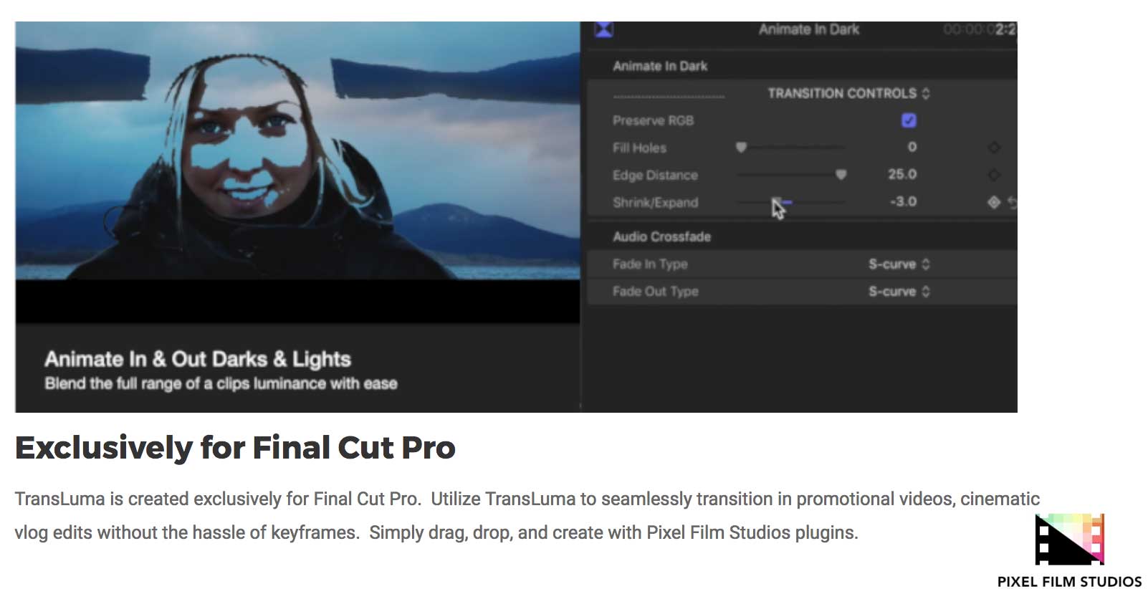Click the blue transition icon in inspector header
Viewport: 1148px width, 589px height.
[604, 29]
